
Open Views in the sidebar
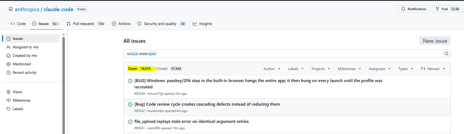[x=18, y=92]
